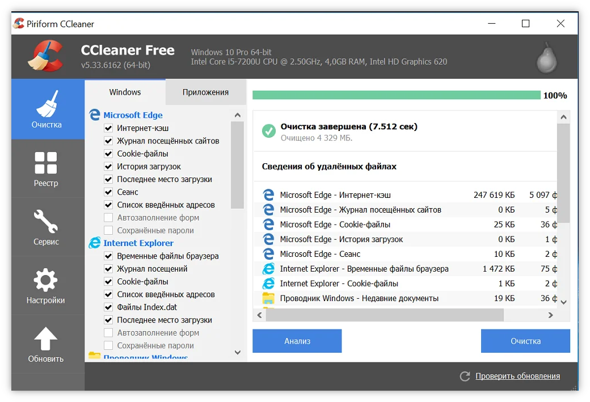Click the Анализ button
Screen dimensions: 590x402
[297, 341]
